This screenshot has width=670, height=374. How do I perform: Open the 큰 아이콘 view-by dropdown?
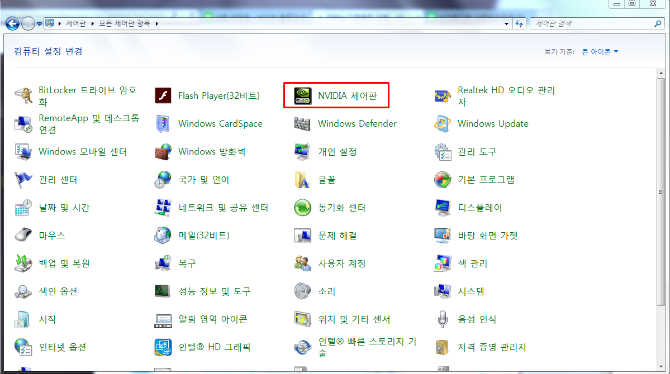point(600,52)
